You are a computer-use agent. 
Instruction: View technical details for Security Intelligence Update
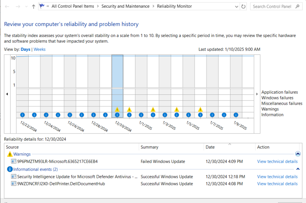(277, 177)
